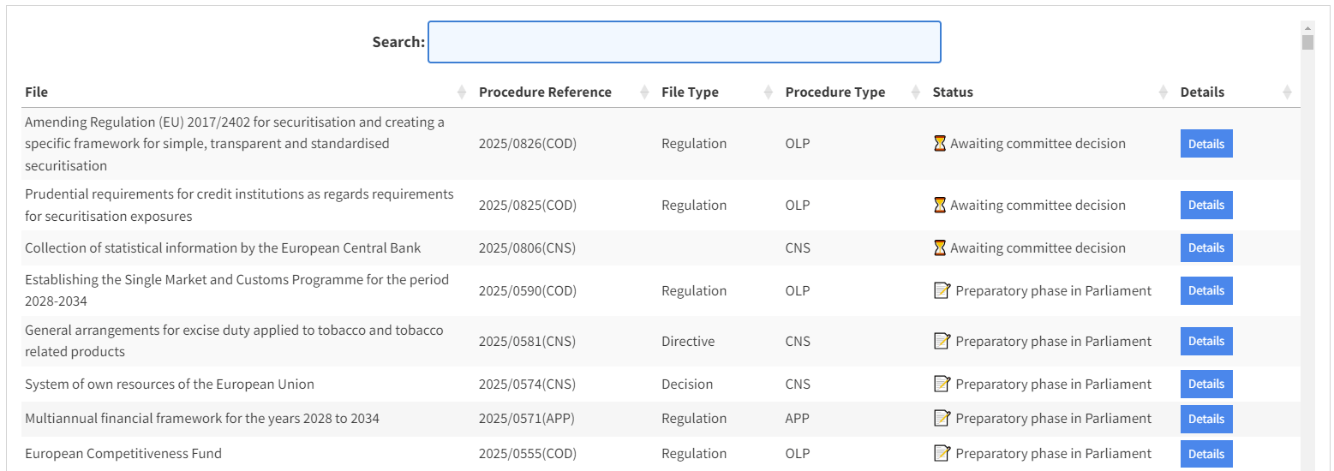Click the File Type sort arrows
Image resolution: width=1334 pixels, height=471 pixels.
coord(768,92)
